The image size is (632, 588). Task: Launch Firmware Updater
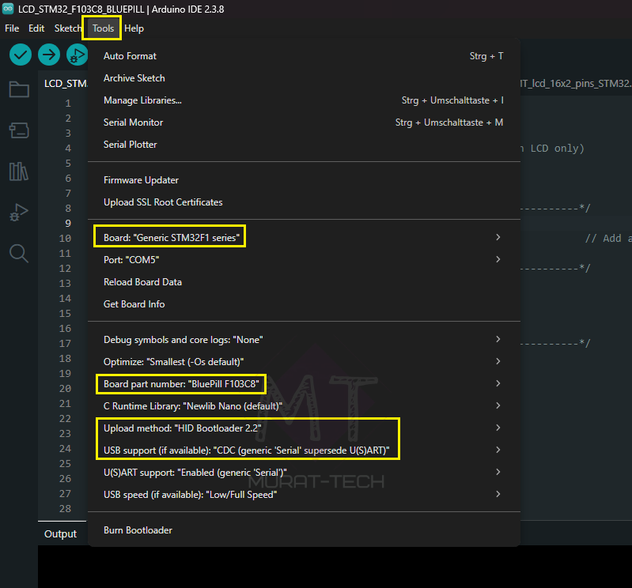304,180
